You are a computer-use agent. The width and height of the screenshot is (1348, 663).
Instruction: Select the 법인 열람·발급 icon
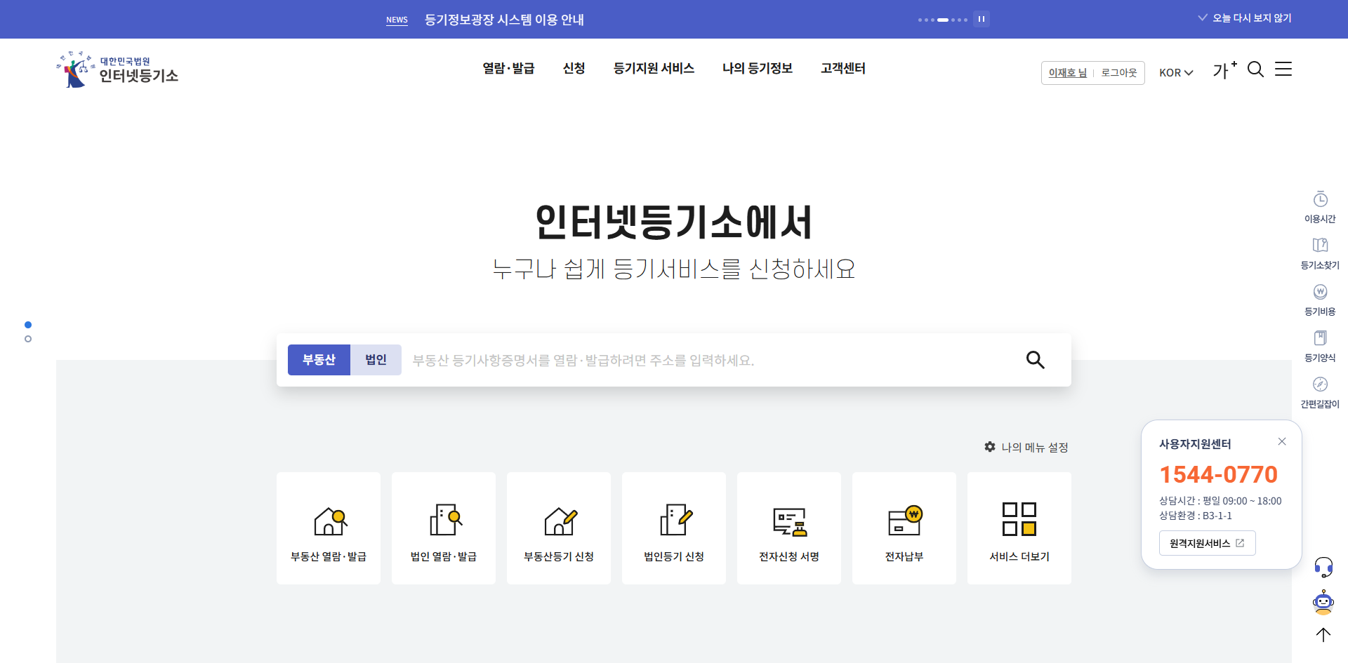[x=443, y=528]
